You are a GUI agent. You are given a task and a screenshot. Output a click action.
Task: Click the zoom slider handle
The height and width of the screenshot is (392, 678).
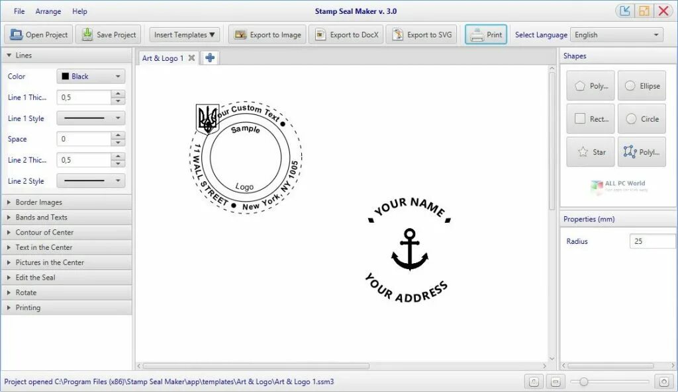(x=584, y=381)
